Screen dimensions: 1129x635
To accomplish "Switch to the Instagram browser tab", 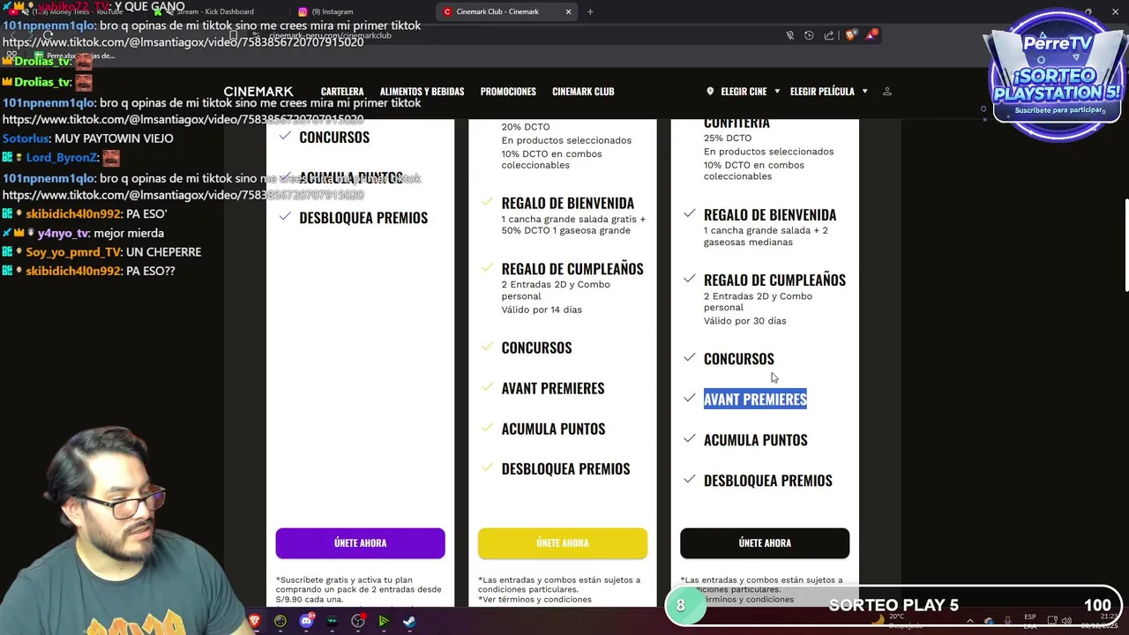I will tap(362, 11).
